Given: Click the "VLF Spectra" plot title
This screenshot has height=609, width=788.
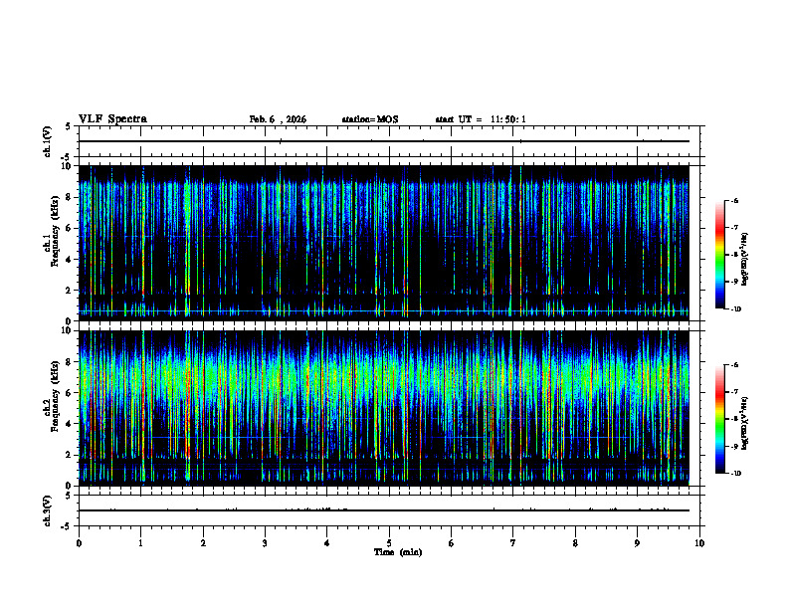Looking at the screenshot, I should [112, 119].
